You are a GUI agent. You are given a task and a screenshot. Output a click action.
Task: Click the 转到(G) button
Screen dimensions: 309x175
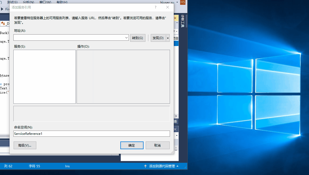138,38
